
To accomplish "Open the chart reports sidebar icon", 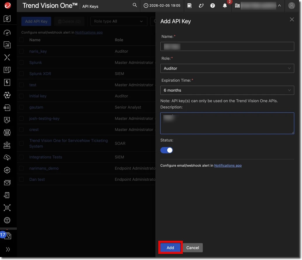I will pyautogui.click(x=7, y=45).
